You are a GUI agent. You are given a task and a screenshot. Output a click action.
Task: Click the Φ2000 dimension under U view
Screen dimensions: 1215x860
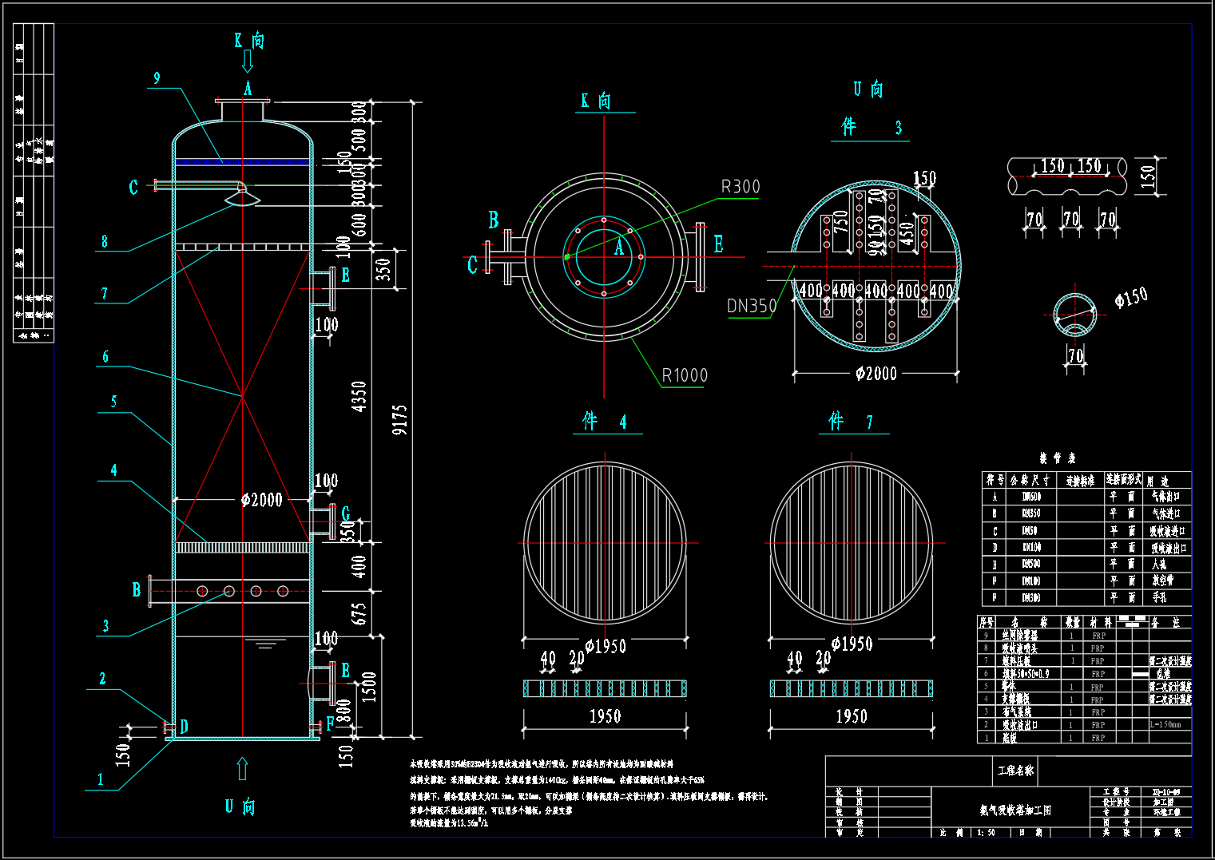876,373
